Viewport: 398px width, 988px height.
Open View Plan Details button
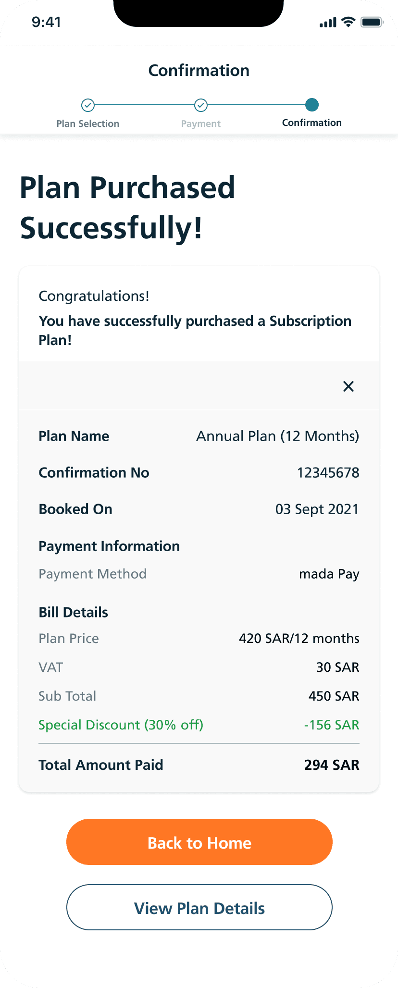[x=199, y=907]
